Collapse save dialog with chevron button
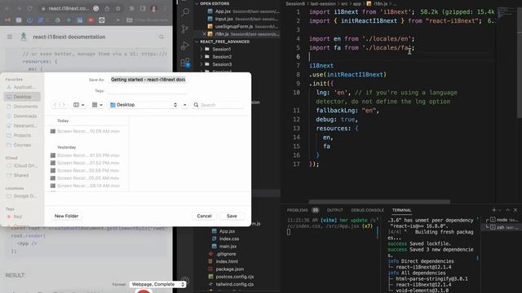Viewport: 522px width, 293px height. pos(185,105)
